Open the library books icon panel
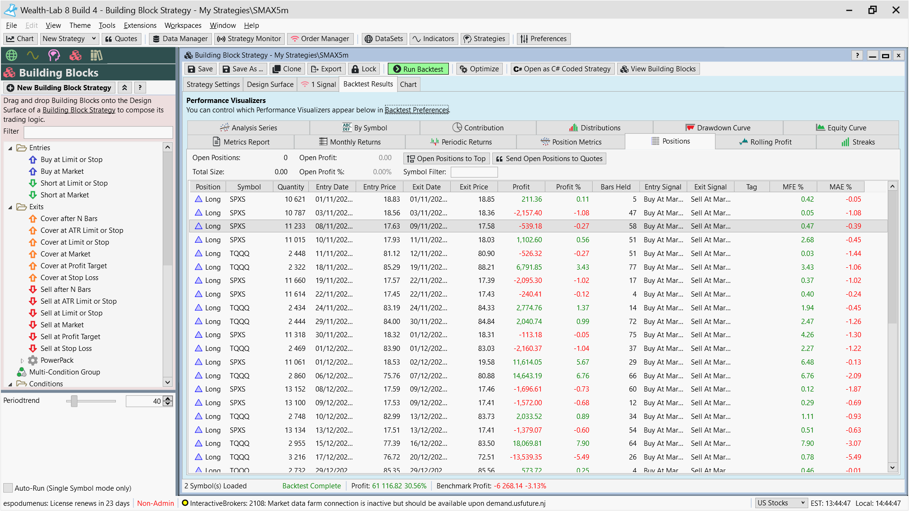Screen dimensions: 909x511 96,56
